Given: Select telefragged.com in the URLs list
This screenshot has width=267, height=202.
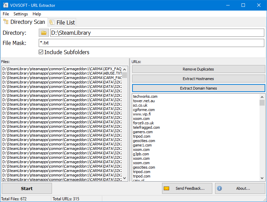Looking at the screenshot, I should tap(146, 127).
